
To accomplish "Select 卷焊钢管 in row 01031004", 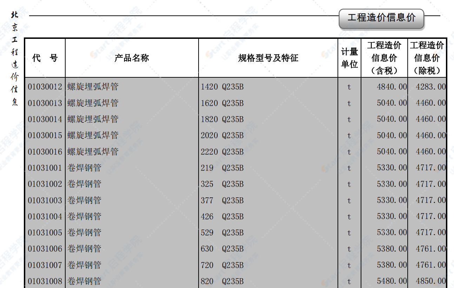I will [84, 217].
